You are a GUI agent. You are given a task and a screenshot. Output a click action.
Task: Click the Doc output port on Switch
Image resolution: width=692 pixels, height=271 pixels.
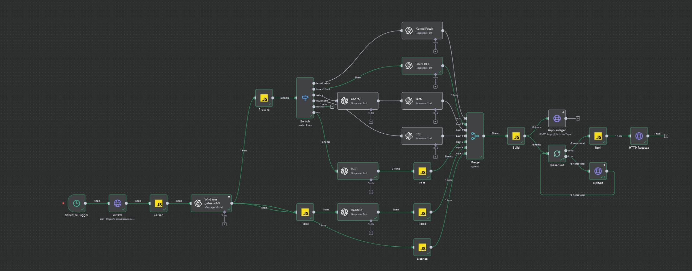[314, 113]
